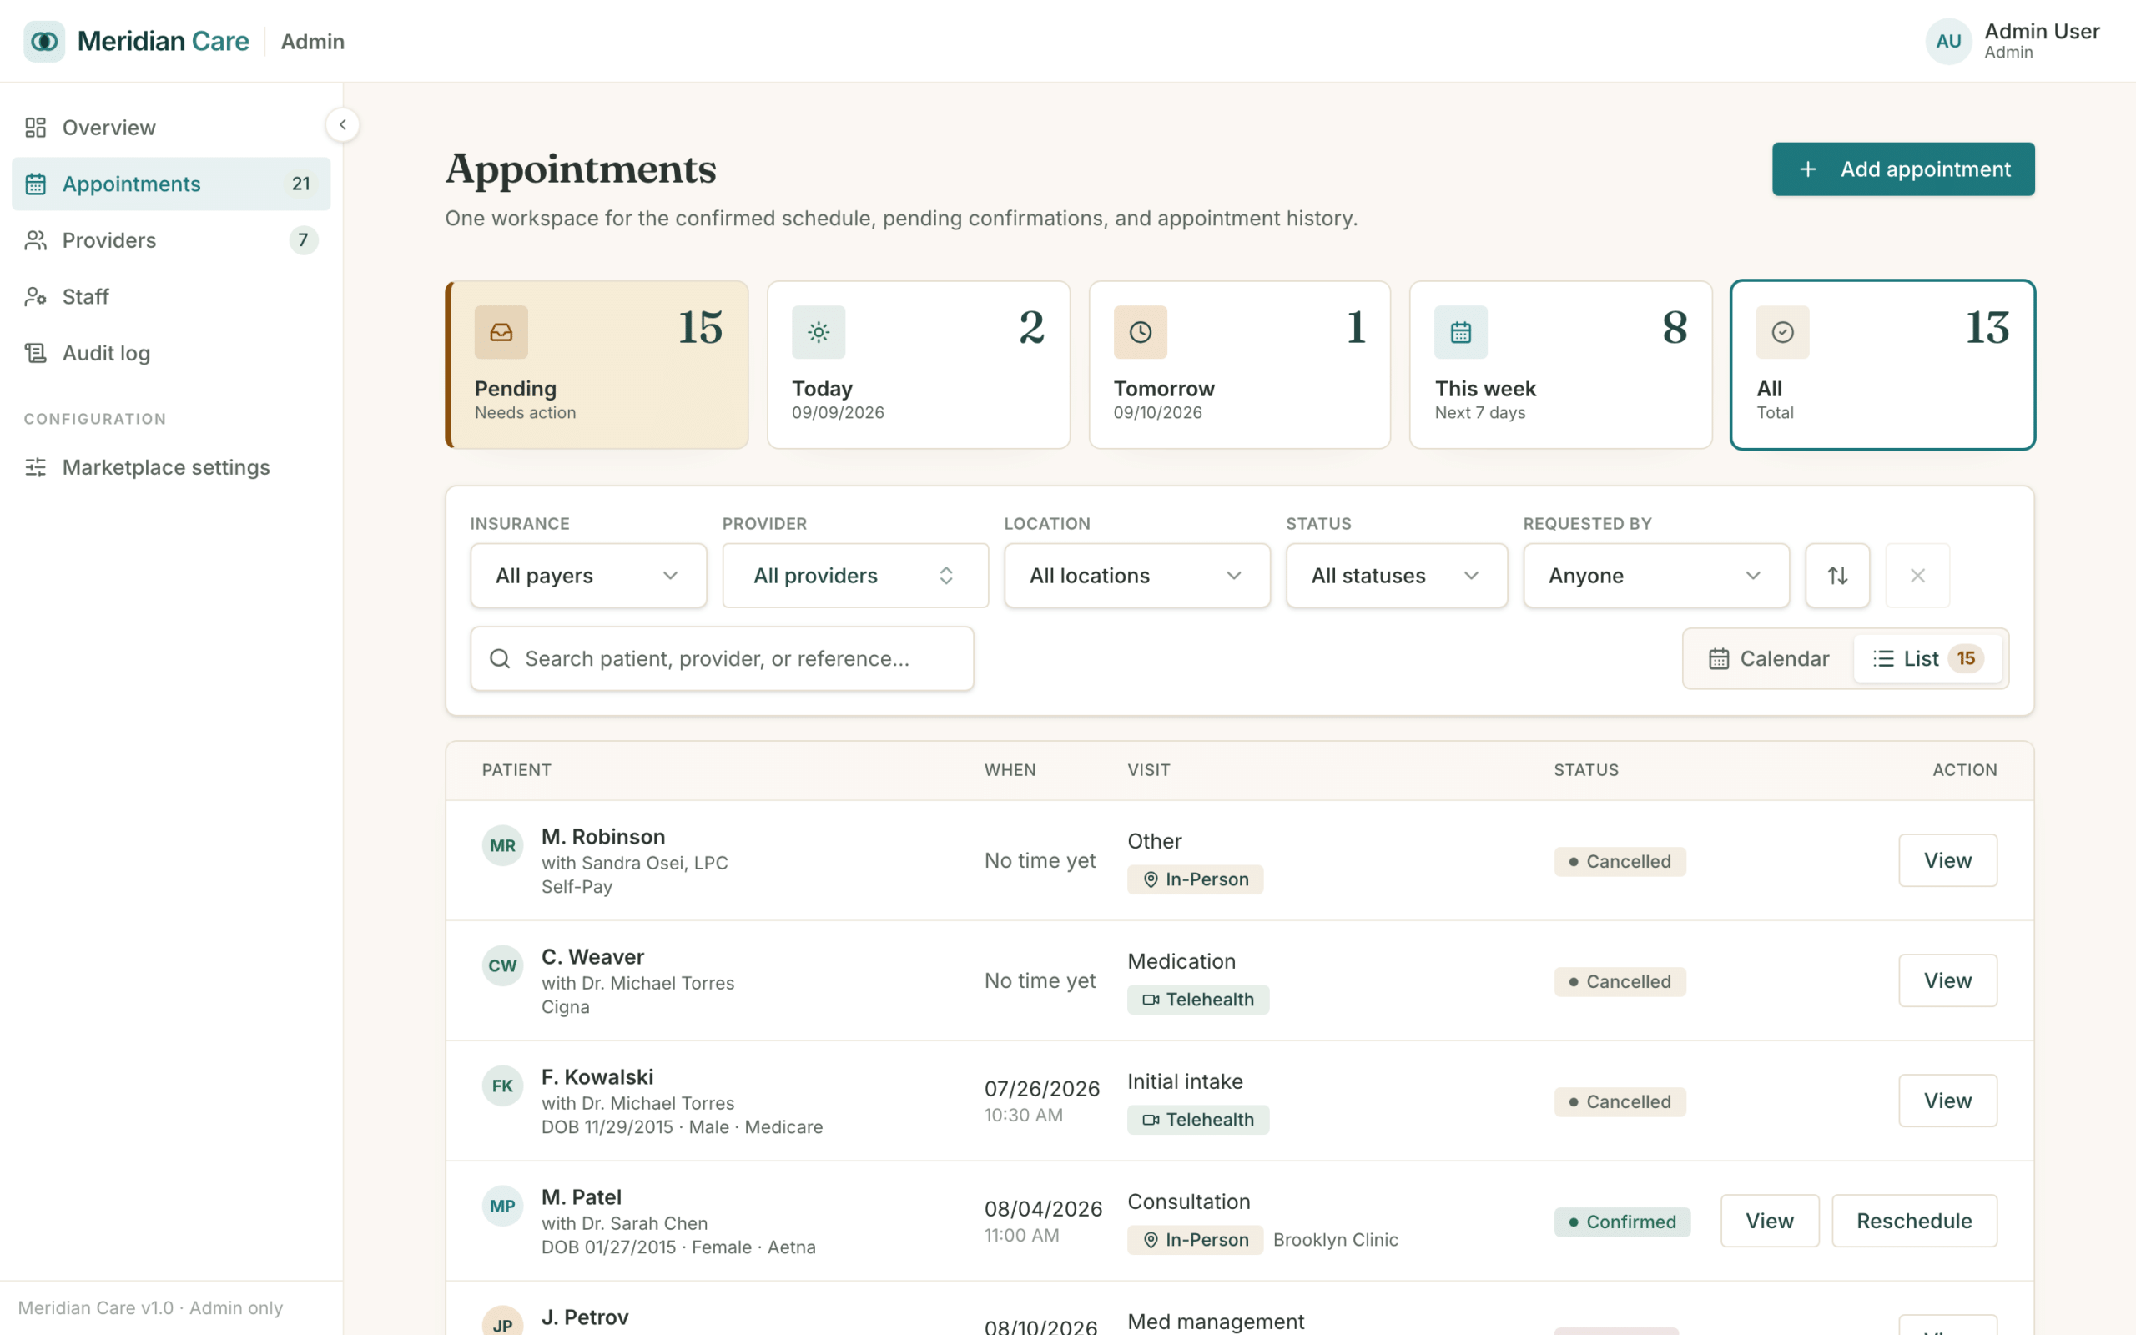2136x1335 pixels.
Task: Select the Pending filter card
Action: (597, 365)
